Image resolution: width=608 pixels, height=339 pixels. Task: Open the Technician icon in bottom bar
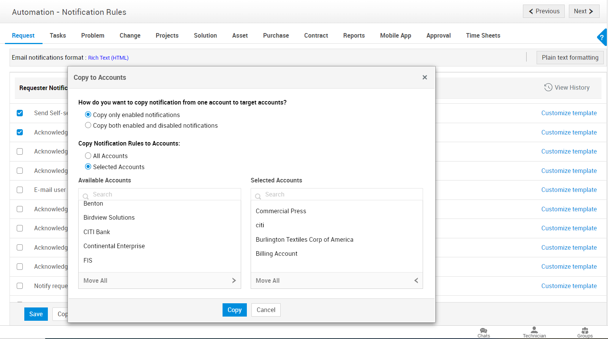534,330
